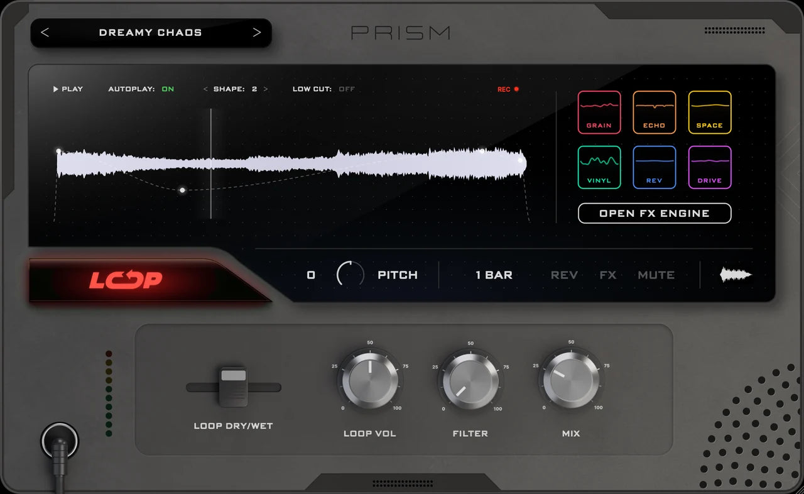
Task: Click the PRISM title text
Action: tap(401, 33)
